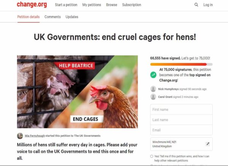Click the Log in link
Viewport: 228px width, 166px height.
tap(208, 5)
